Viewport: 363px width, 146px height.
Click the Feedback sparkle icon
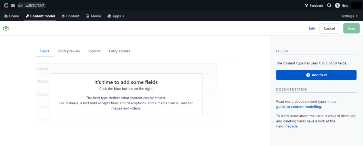coord(306,5)
